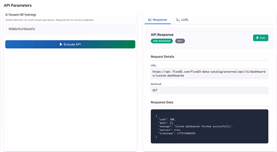The width and height of the screenshot is (277, 152).
Task: Select the request URL text
Action: pos(209,74)
